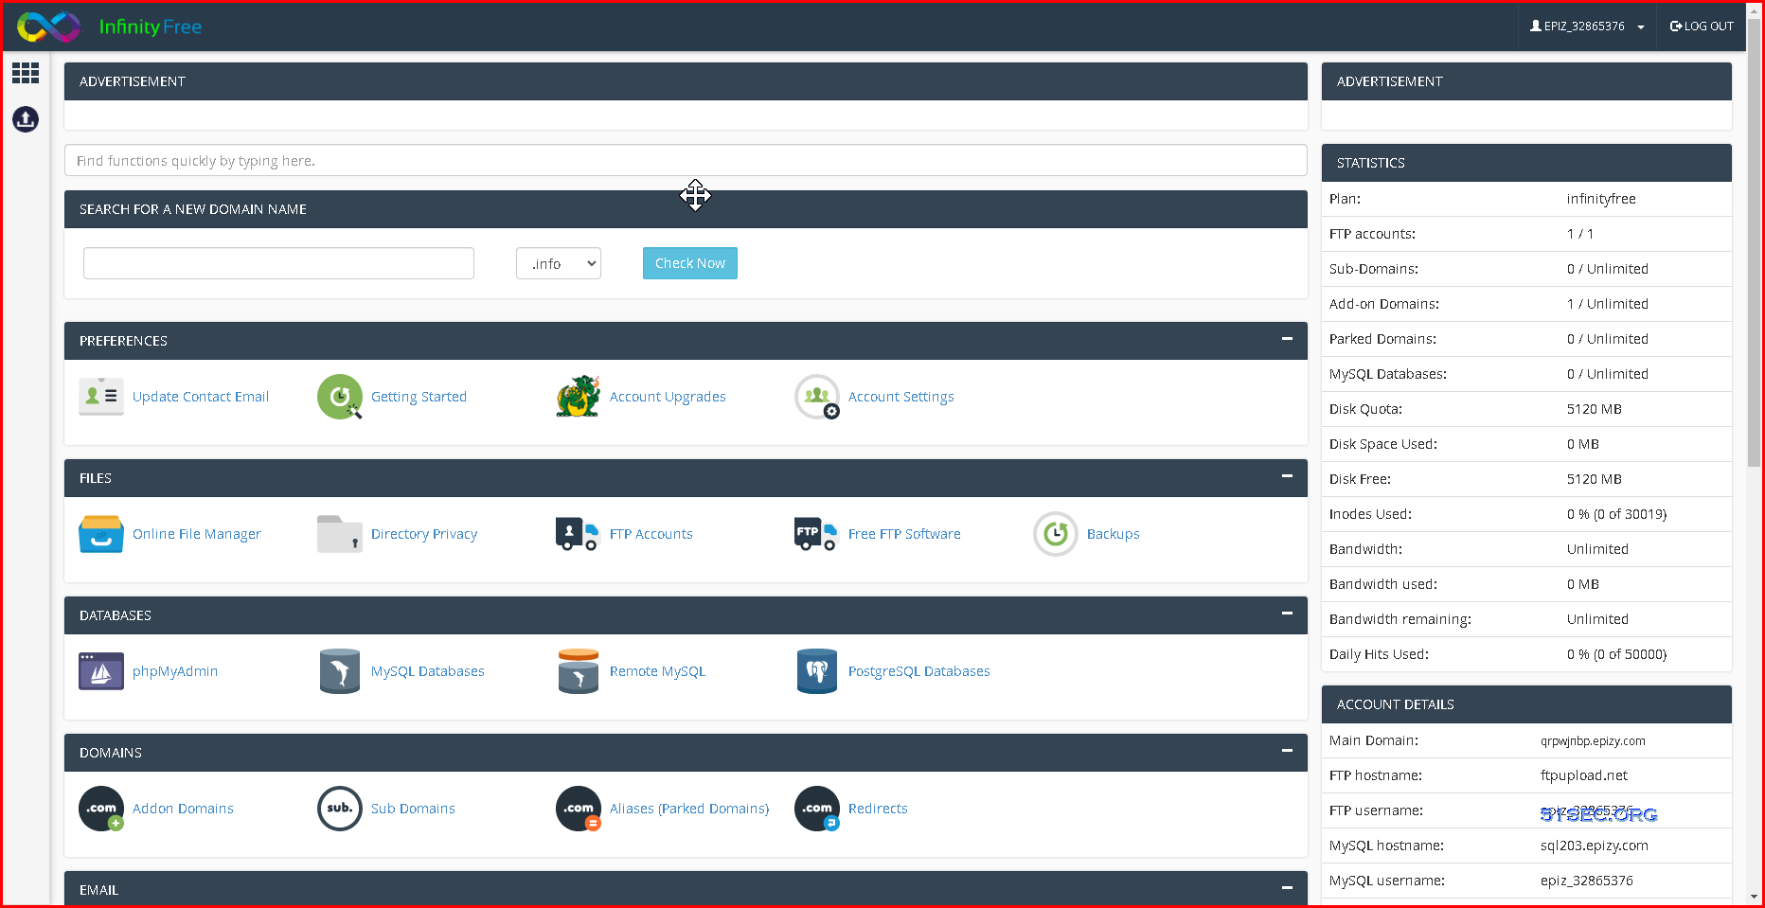This screenshot has height=908, width=1765.
Task: Open the Getting Started link
Action: click(x=419, y=397)
